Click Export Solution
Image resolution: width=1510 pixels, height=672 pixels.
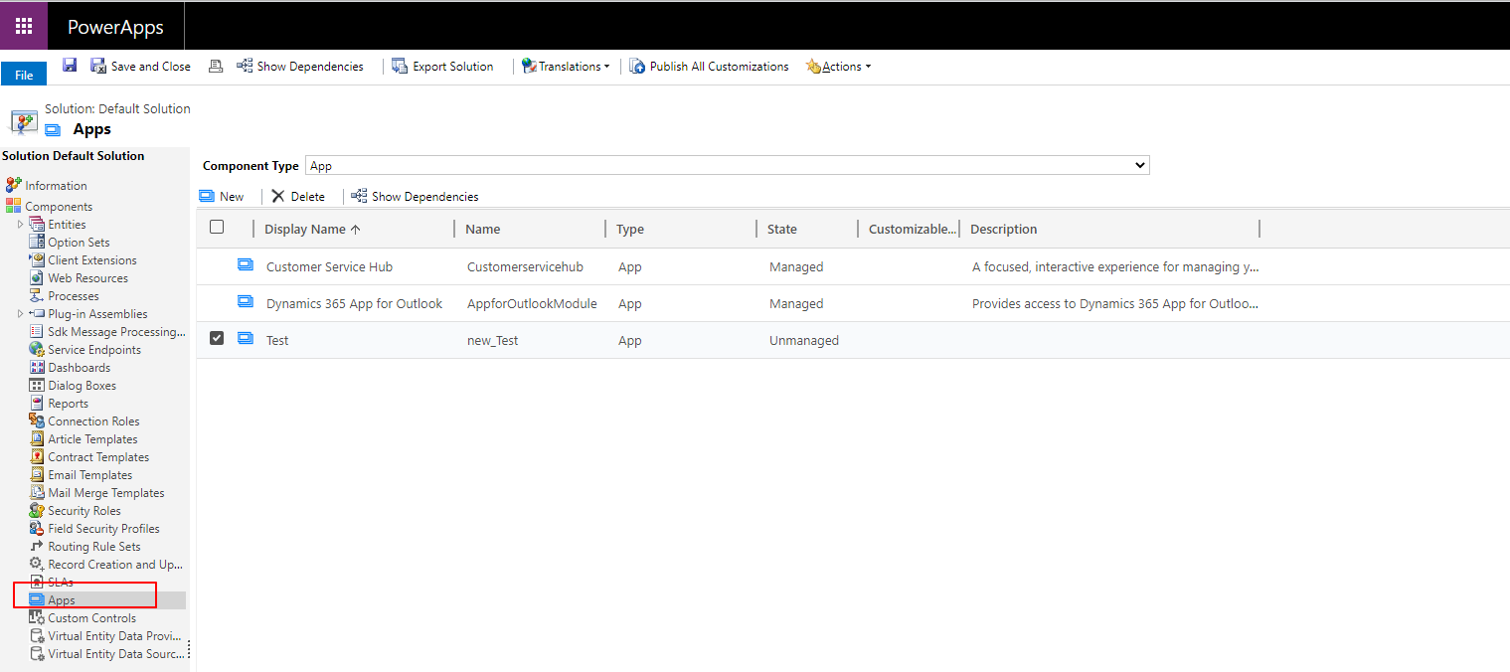[x=442, y=66]
